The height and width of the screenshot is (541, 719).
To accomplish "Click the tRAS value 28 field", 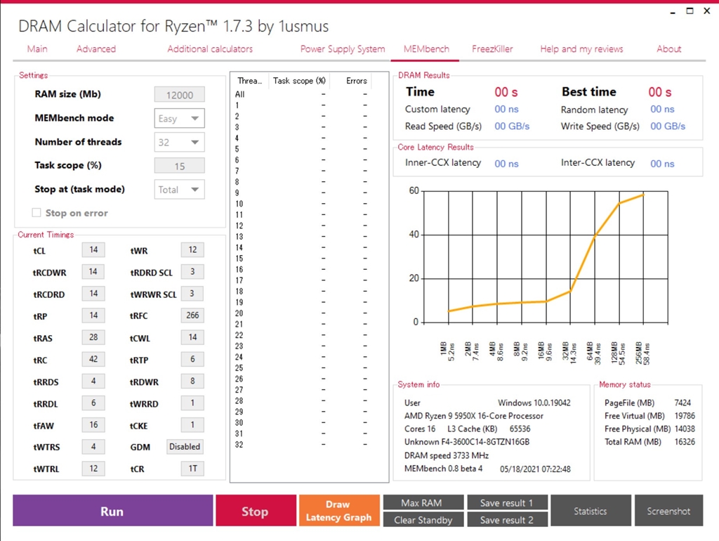I will (93, 337).
